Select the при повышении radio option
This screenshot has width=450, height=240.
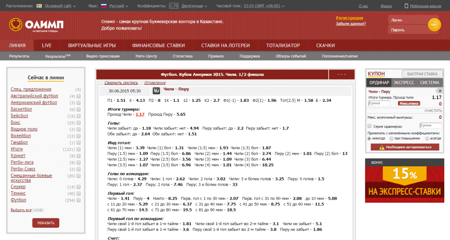click(x=391, y=138)
